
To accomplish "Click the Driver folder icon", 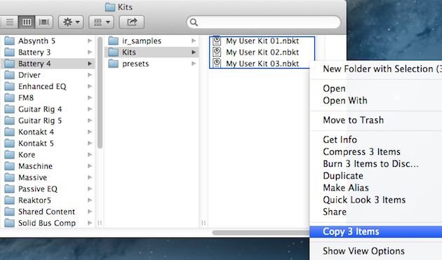I will 10,75.
